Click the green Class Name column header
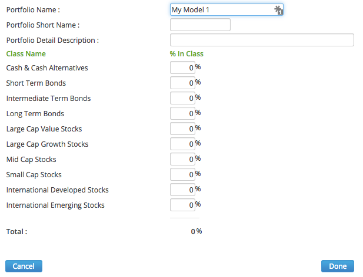 26,54
